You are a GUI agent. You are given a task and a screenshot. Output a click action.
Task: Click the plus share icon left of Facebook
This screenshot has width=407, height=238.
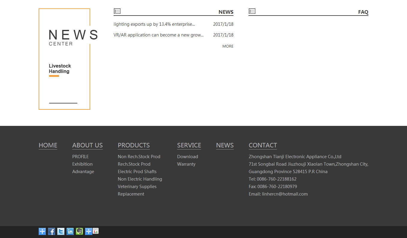42,231
